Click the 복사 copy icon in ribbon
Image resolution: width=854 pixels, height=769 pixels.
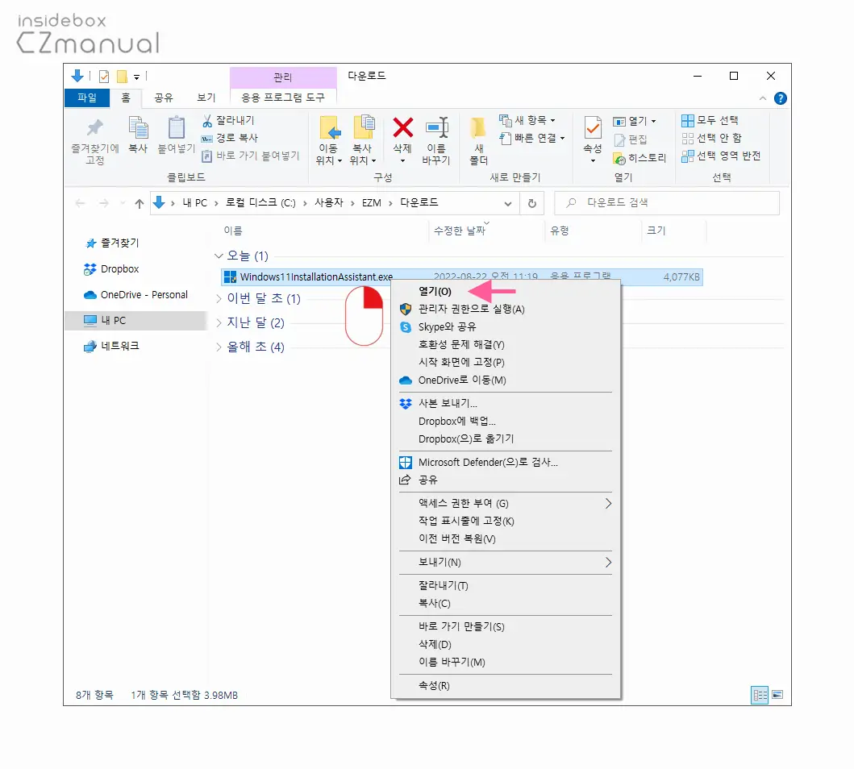pos(139,134)
